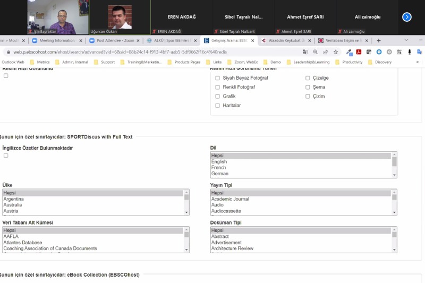This screenshot has height=283, width=425.
Task: Open the translate page icon in address bar
Action: (x=305, y=52)
